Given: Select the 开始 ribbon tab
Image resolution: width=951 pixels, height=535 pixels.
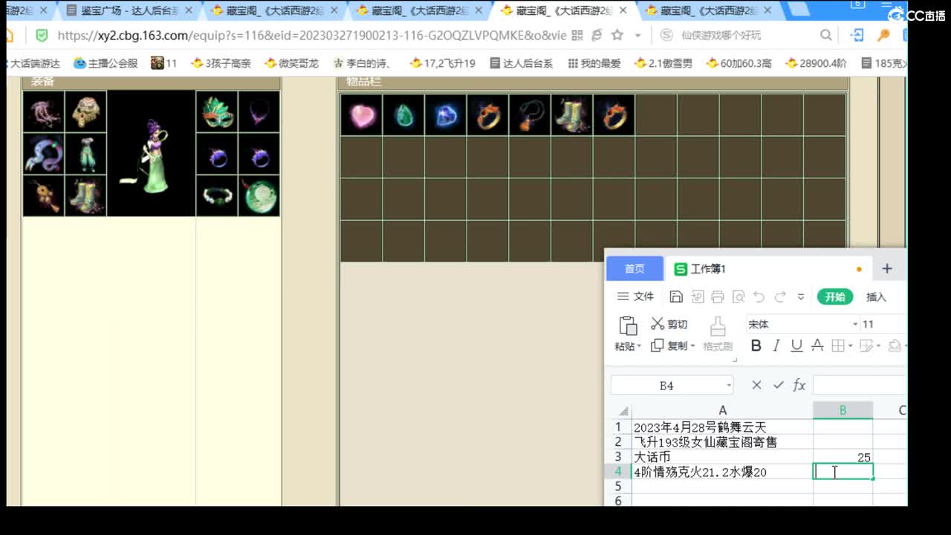Looking at the screenshot, I should pos(835,296).
